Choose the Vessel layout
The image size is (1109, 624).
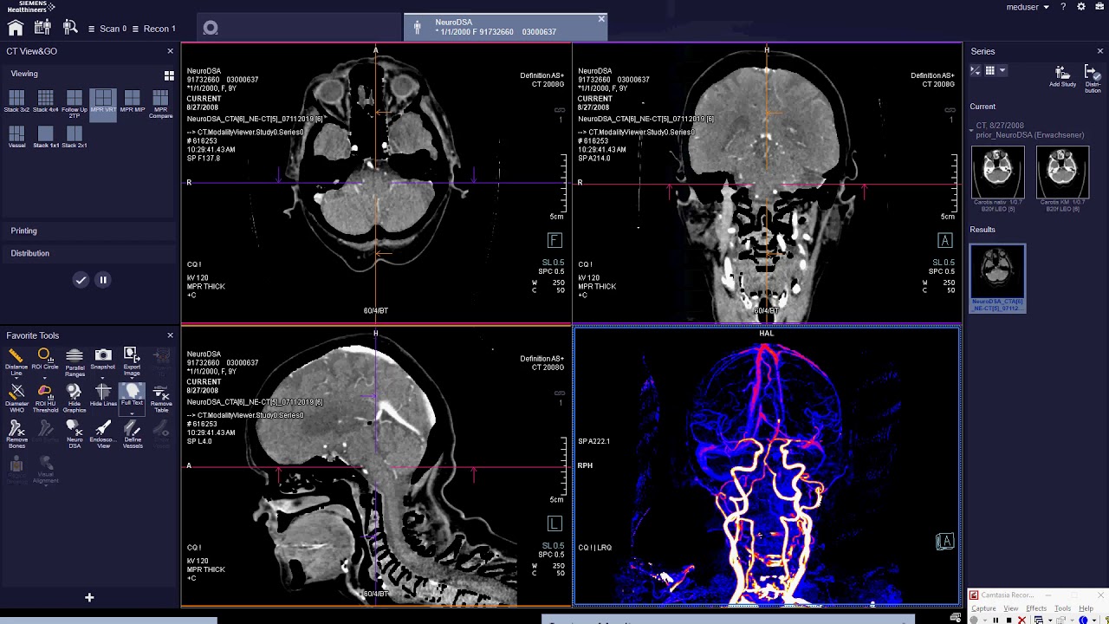(x=16, y=137)
